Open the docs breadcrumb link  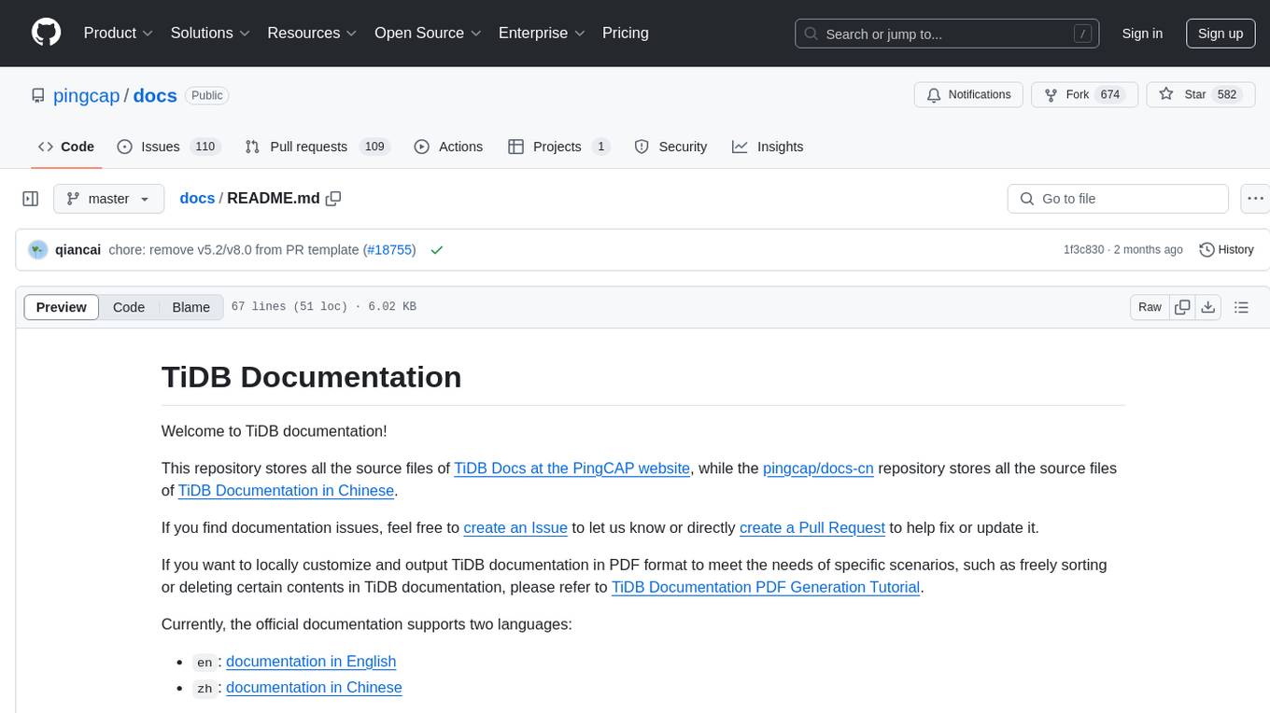pyautogui.click(x=197, y=198)
